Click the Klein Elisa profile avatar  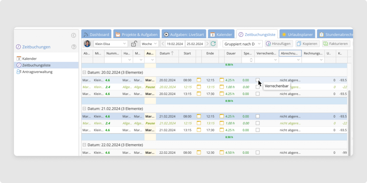pyautogui.click(x=87, y=44)
